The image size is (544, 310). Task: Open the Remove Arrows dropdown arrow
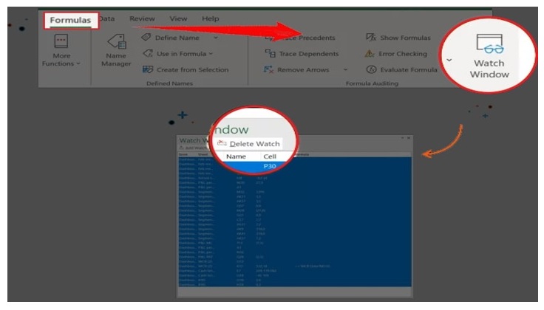tap(344, 69)
